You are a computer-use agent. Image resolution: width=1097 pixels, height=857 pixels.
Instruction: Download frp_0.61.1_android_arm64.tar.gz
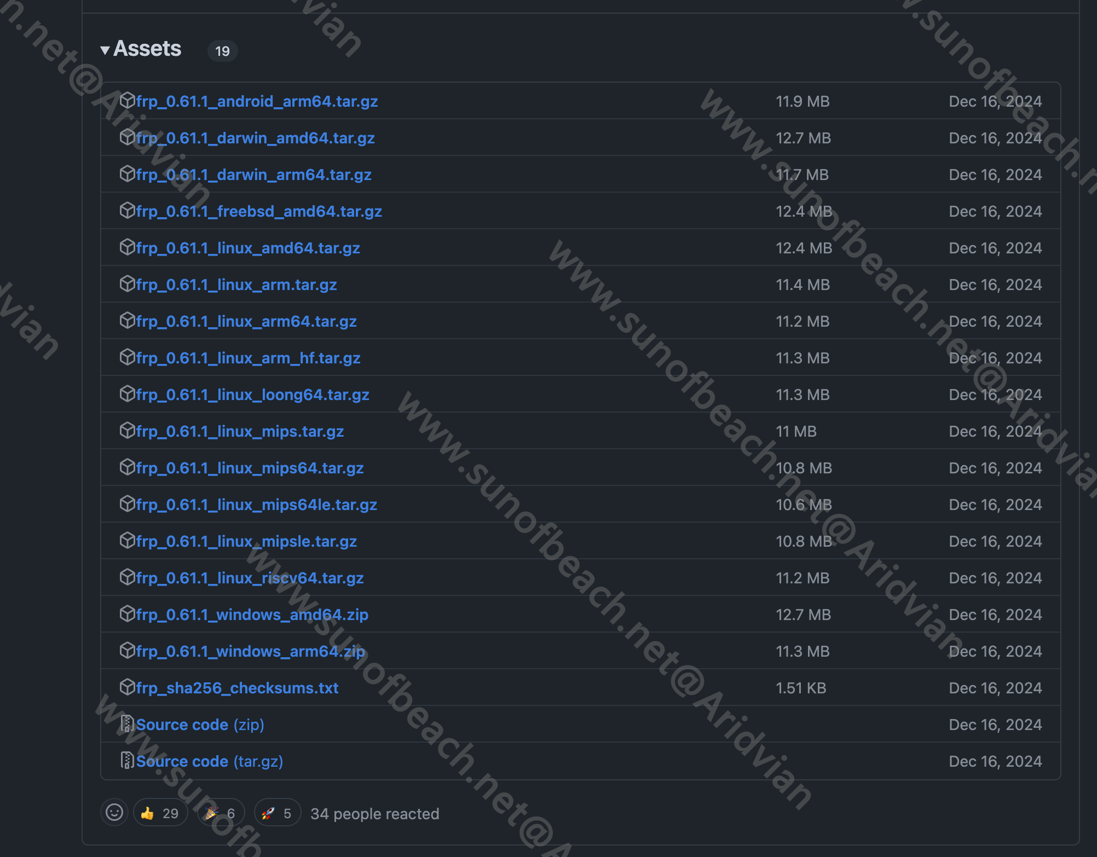click(257, 101)
